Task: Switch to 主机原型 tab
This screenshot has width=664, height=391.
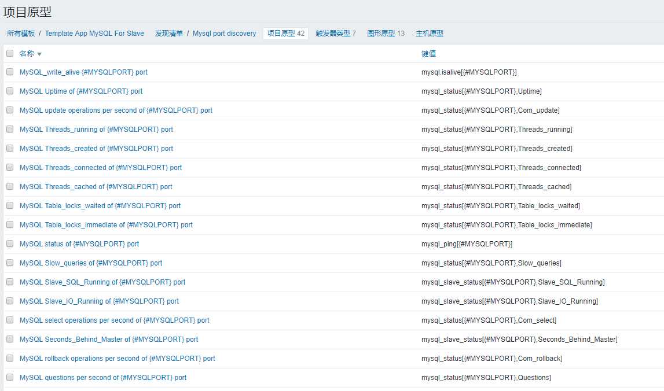Action: (430, 34)
